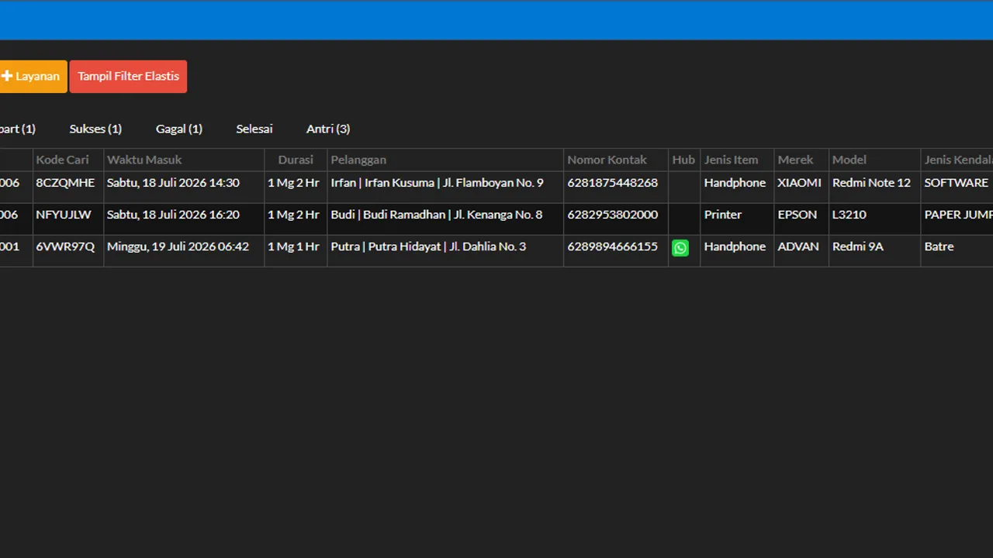Sort by Durasi column header
Image resolution: width=993 pixels, height=558 pixels.
point(296,160)
